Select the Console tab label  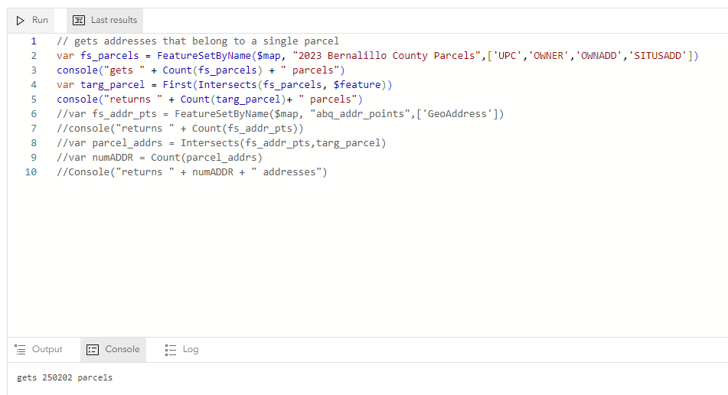122,350
